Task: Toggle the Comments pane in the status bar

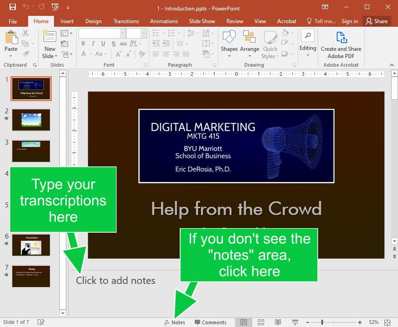Action: 211,322
